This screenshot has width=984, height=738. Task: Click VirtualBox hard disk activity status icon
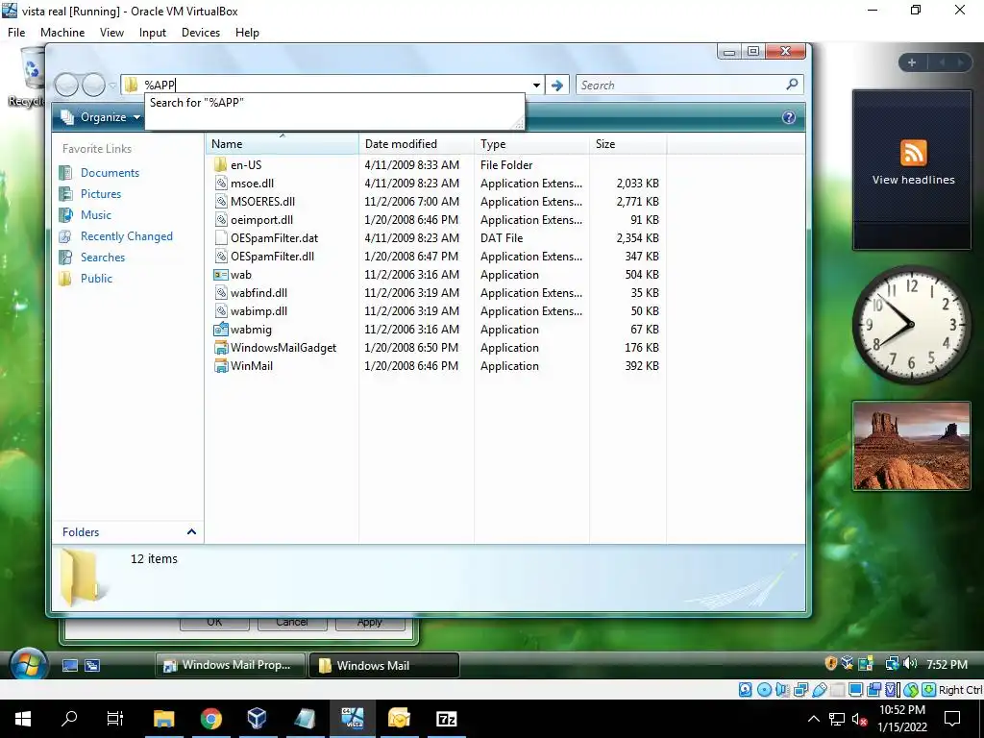745,690
